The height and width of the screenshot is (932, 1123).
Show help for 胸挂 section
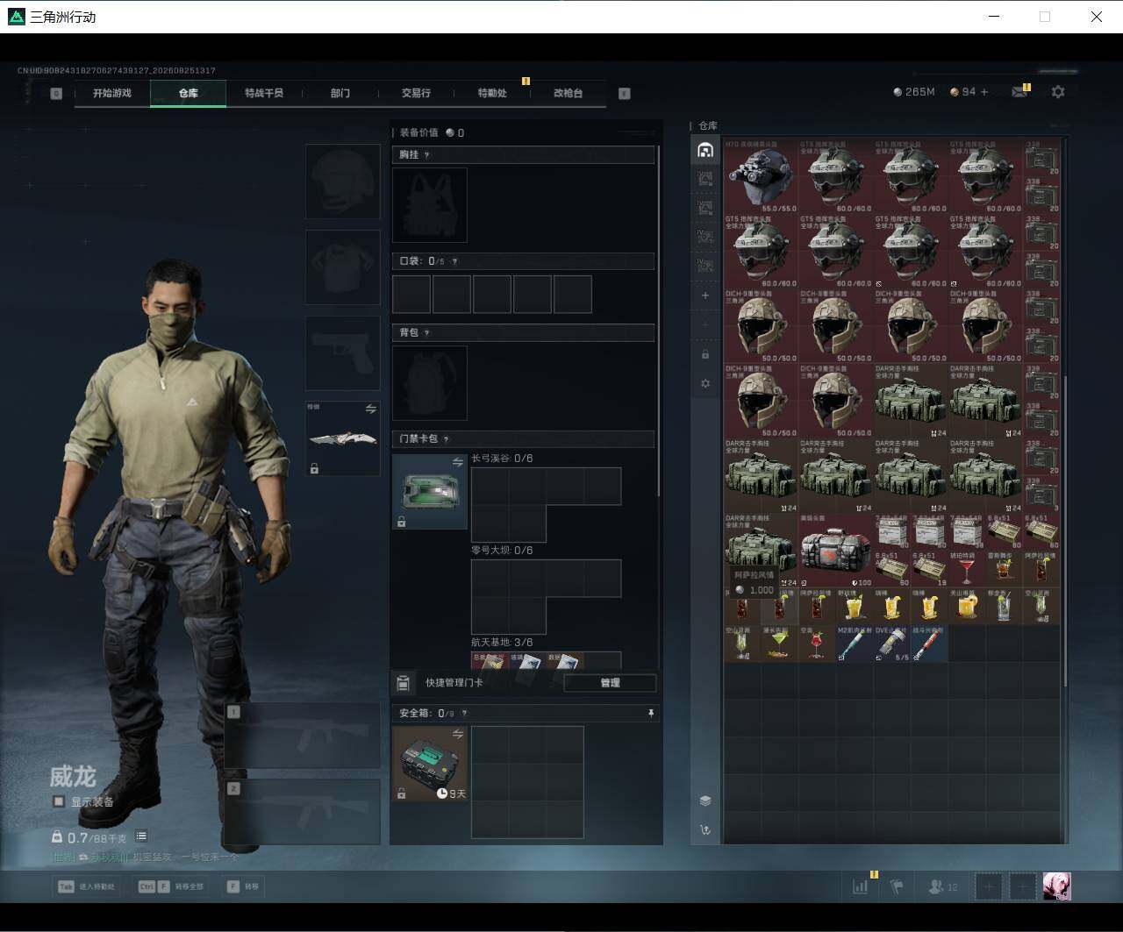tap(427, 155)
